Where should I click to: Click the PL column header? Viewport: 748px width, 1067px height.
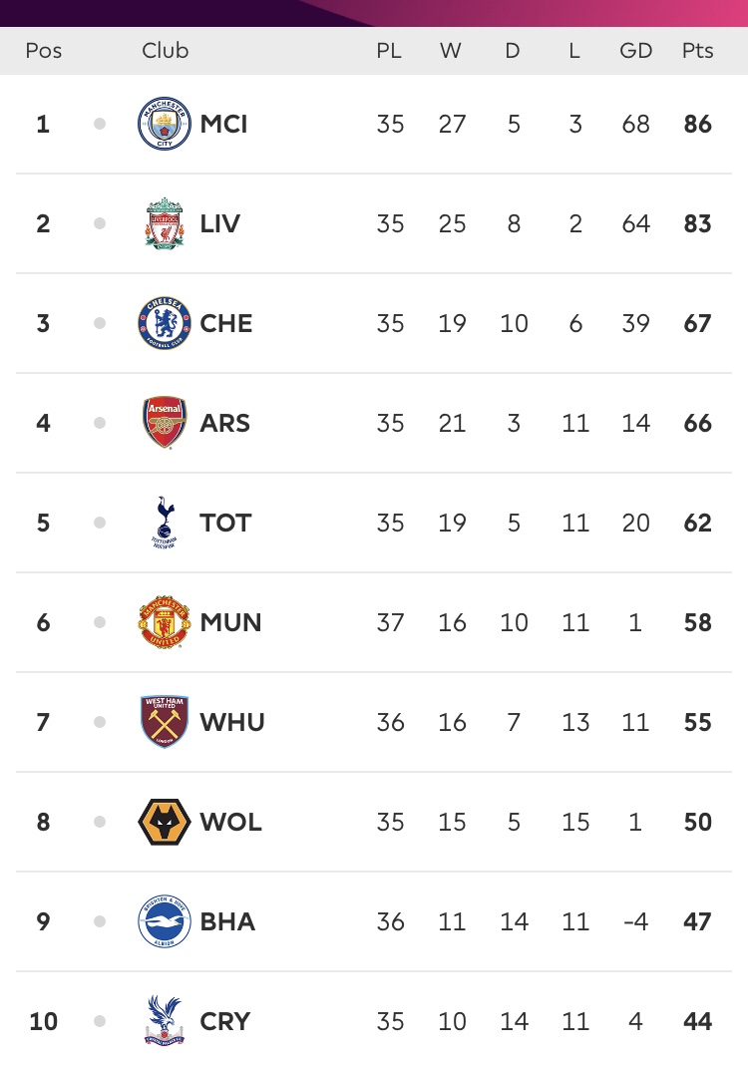389,51
